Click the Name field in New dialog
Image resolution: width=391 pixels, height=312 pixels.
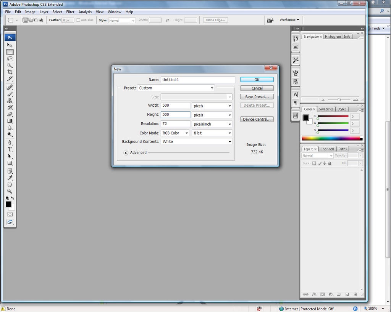pos(197,80)
